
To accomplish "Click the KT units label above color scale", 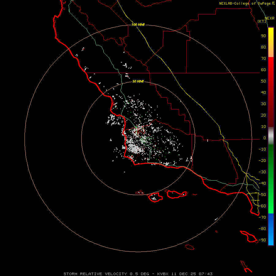I will pos(262,21).
